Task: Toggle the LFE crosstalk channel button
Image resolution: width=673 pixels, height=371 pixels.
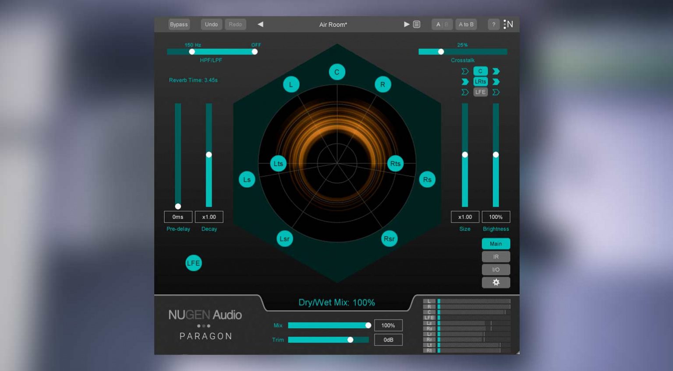Action: (480, 92)
